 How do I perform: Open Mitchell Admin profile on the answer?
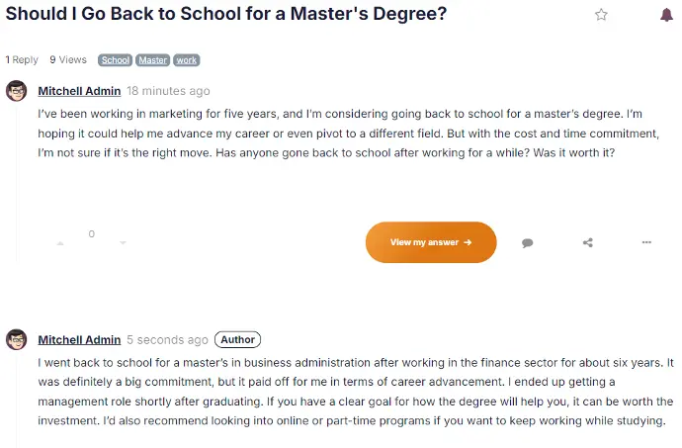(x=79, y=339)
